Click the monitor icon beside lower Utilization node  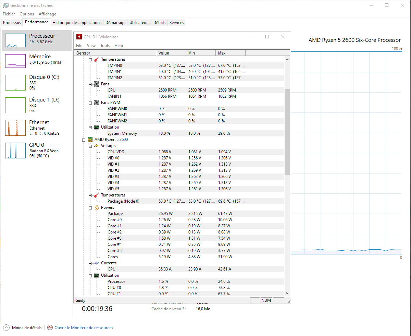click(x=97, y=275)
